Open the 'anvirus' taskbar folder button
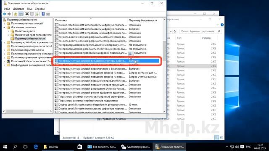This screenshot has height=151, width=269. click(x=58, y=147)
